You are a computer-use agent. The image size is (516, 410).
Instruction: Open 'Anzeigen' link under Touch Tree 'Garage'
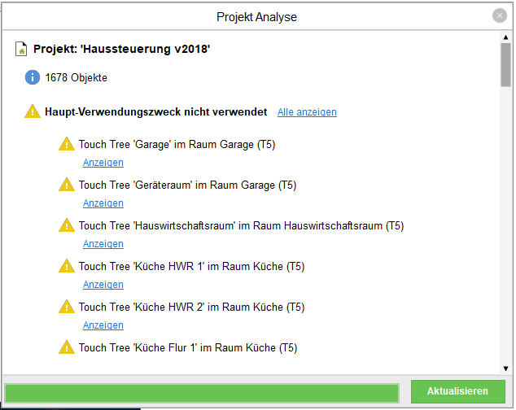click(x=103, y=163)
